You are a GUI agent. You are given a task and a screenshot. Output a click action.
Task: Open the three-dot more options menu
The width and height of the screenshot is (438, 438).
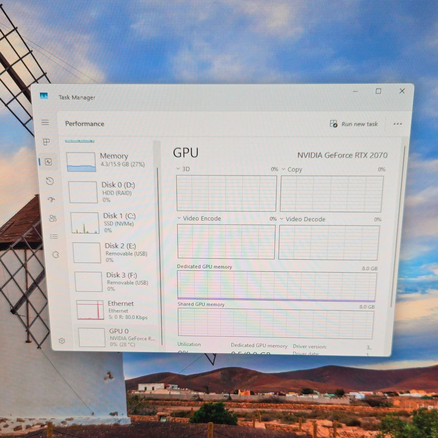[397, 124]
